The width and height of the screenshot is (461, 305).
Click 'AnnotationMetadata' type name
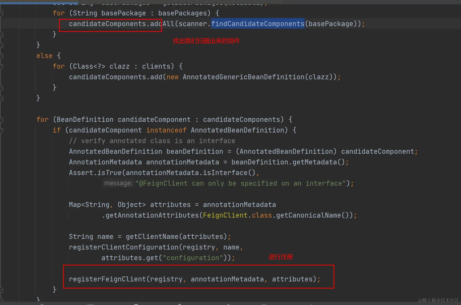105,162
